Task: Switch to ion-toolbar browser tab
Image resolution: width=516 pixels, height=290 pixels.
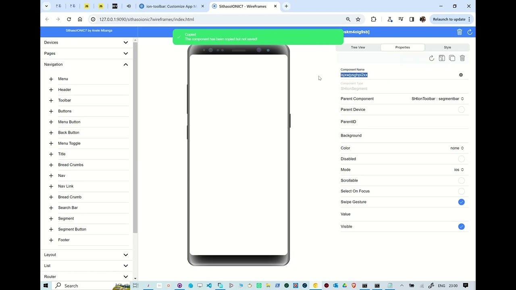Action: [172, 6]
